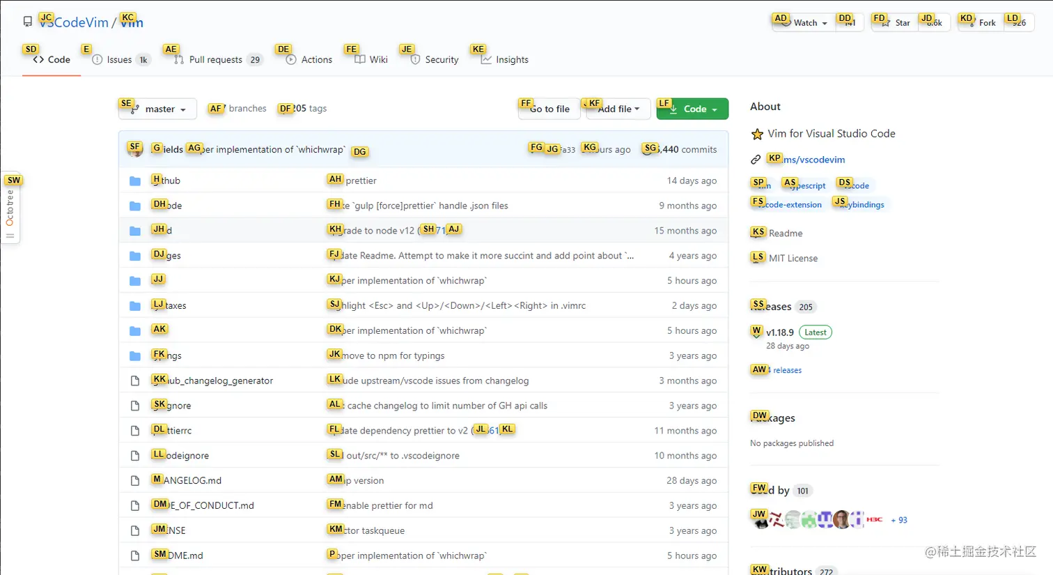Open the master branch dropdown
1053x575 pixels.
(157, 109)
